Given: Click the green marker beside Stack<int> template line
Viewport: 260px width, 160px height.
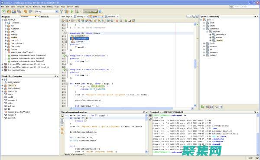Looking at the screenshot, I should (x=65, y=56).
